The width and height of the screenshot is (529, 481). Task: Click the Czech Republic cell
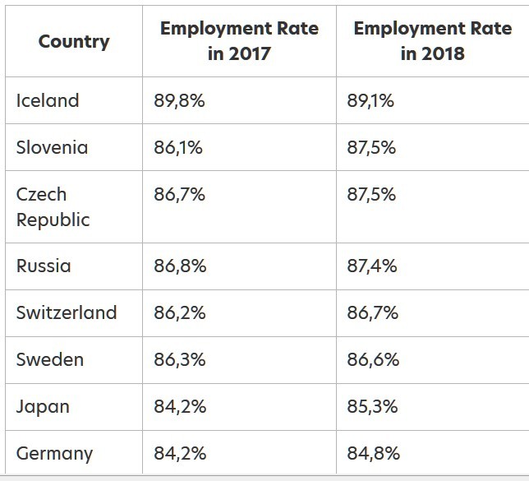pyautogui.click(x=53, y=207)
